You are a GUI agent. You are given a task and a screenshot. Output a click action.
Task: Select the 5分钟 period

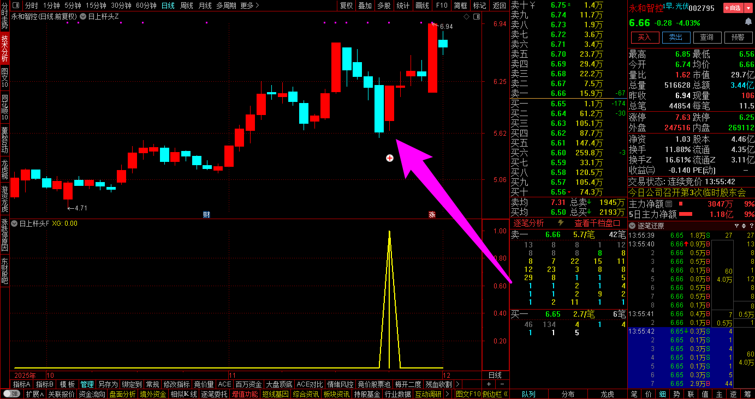(73, 5)
